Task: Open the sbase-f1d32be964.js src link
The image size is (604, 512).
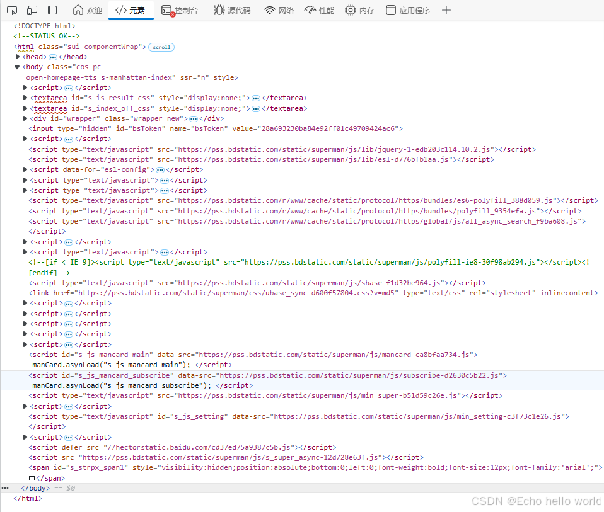Action: 309,283
